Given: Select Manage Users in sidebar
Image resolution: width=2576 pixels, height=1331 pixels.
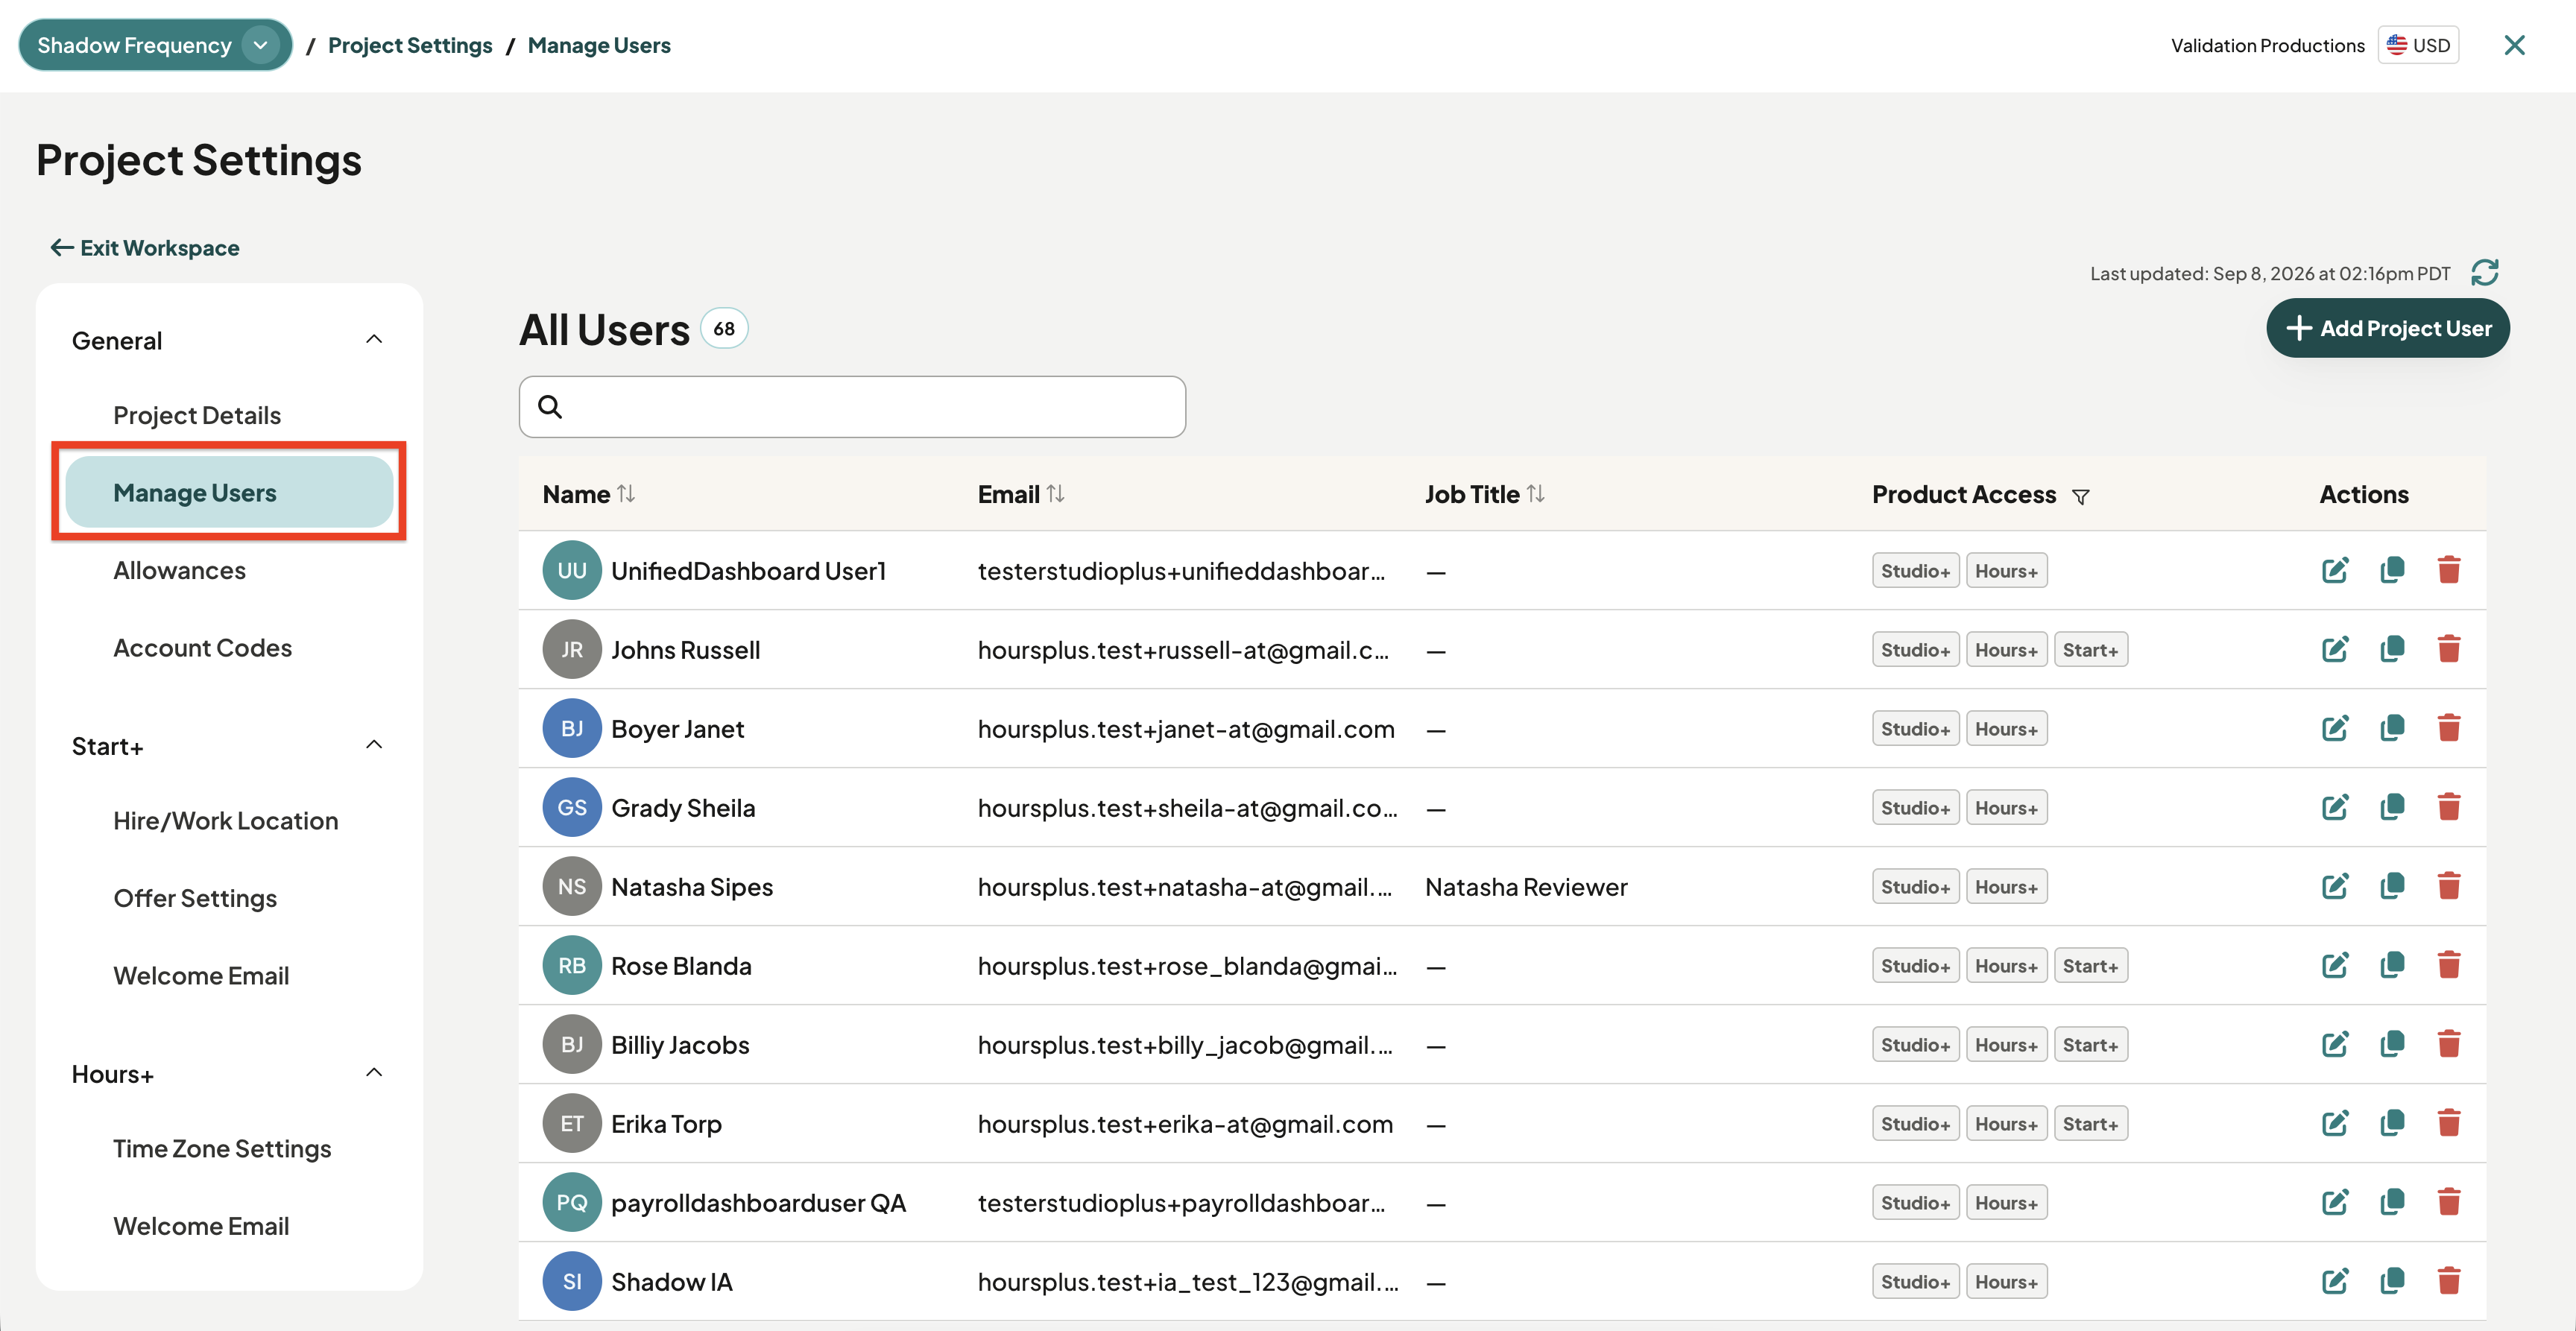Looking at the screenshot, I should (229, 492).
